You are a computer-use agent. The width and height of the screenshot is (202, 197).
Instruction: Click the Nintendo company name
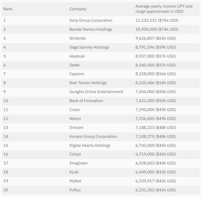tap(78, 38)
